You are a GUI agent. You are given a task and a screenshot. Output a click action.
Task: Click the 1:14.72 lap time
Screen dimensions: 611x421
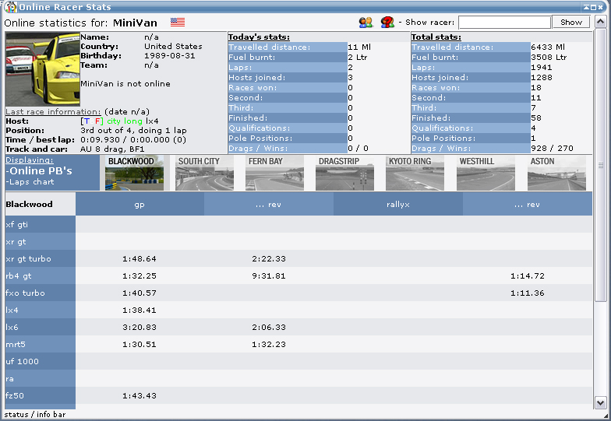coord(527,275)
